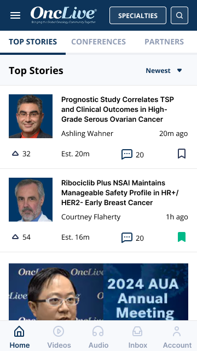Upvote the Ribociclib breast cancer story

(x=15, y=237)
